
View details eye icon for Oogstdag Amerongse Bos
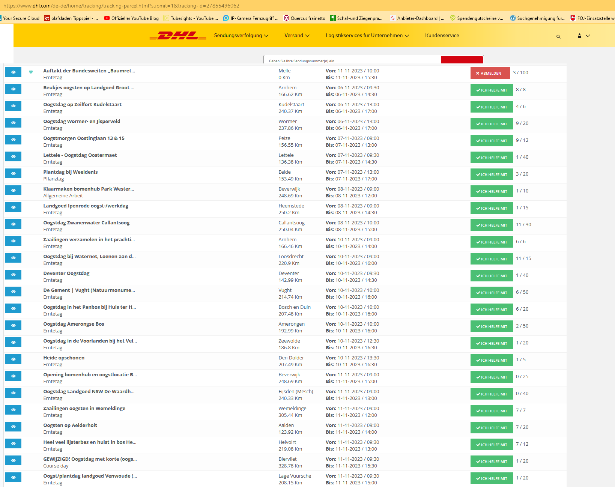point(13,325)
